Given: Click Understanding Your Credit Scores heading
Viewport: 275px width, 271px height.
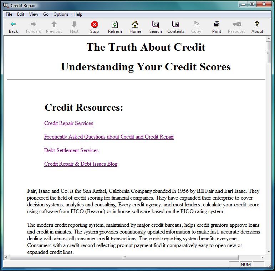Looking at the screenshot, I should (146, 67).
